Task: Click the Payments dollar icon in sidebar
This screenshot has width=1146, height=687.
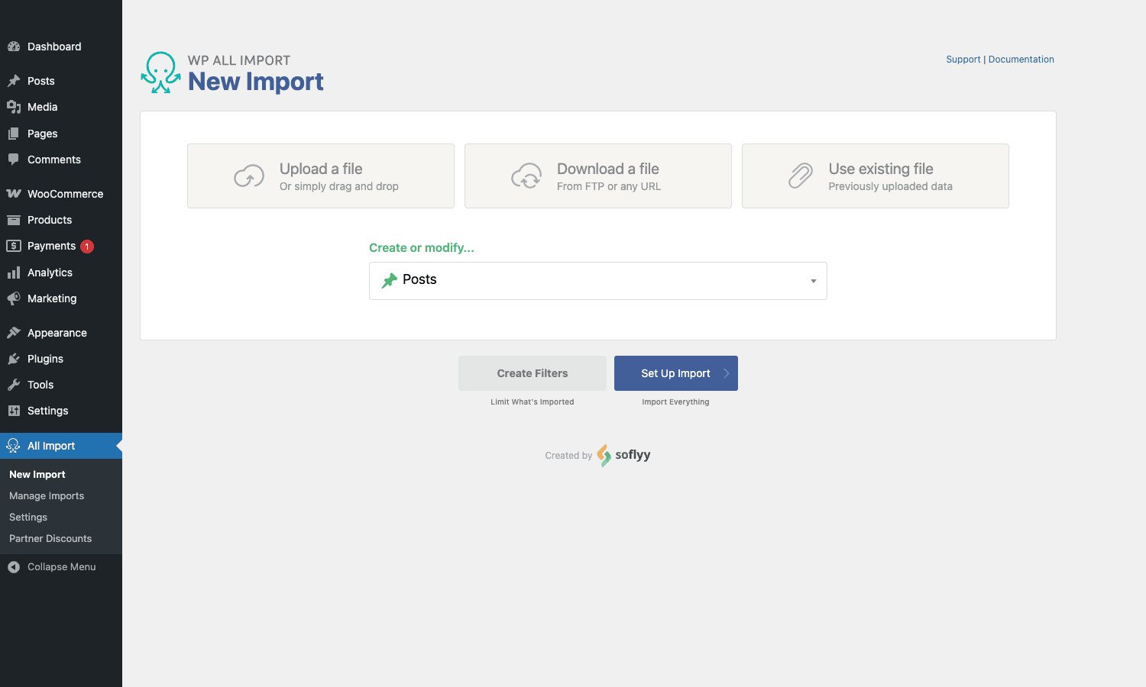Action: [14, 246]
